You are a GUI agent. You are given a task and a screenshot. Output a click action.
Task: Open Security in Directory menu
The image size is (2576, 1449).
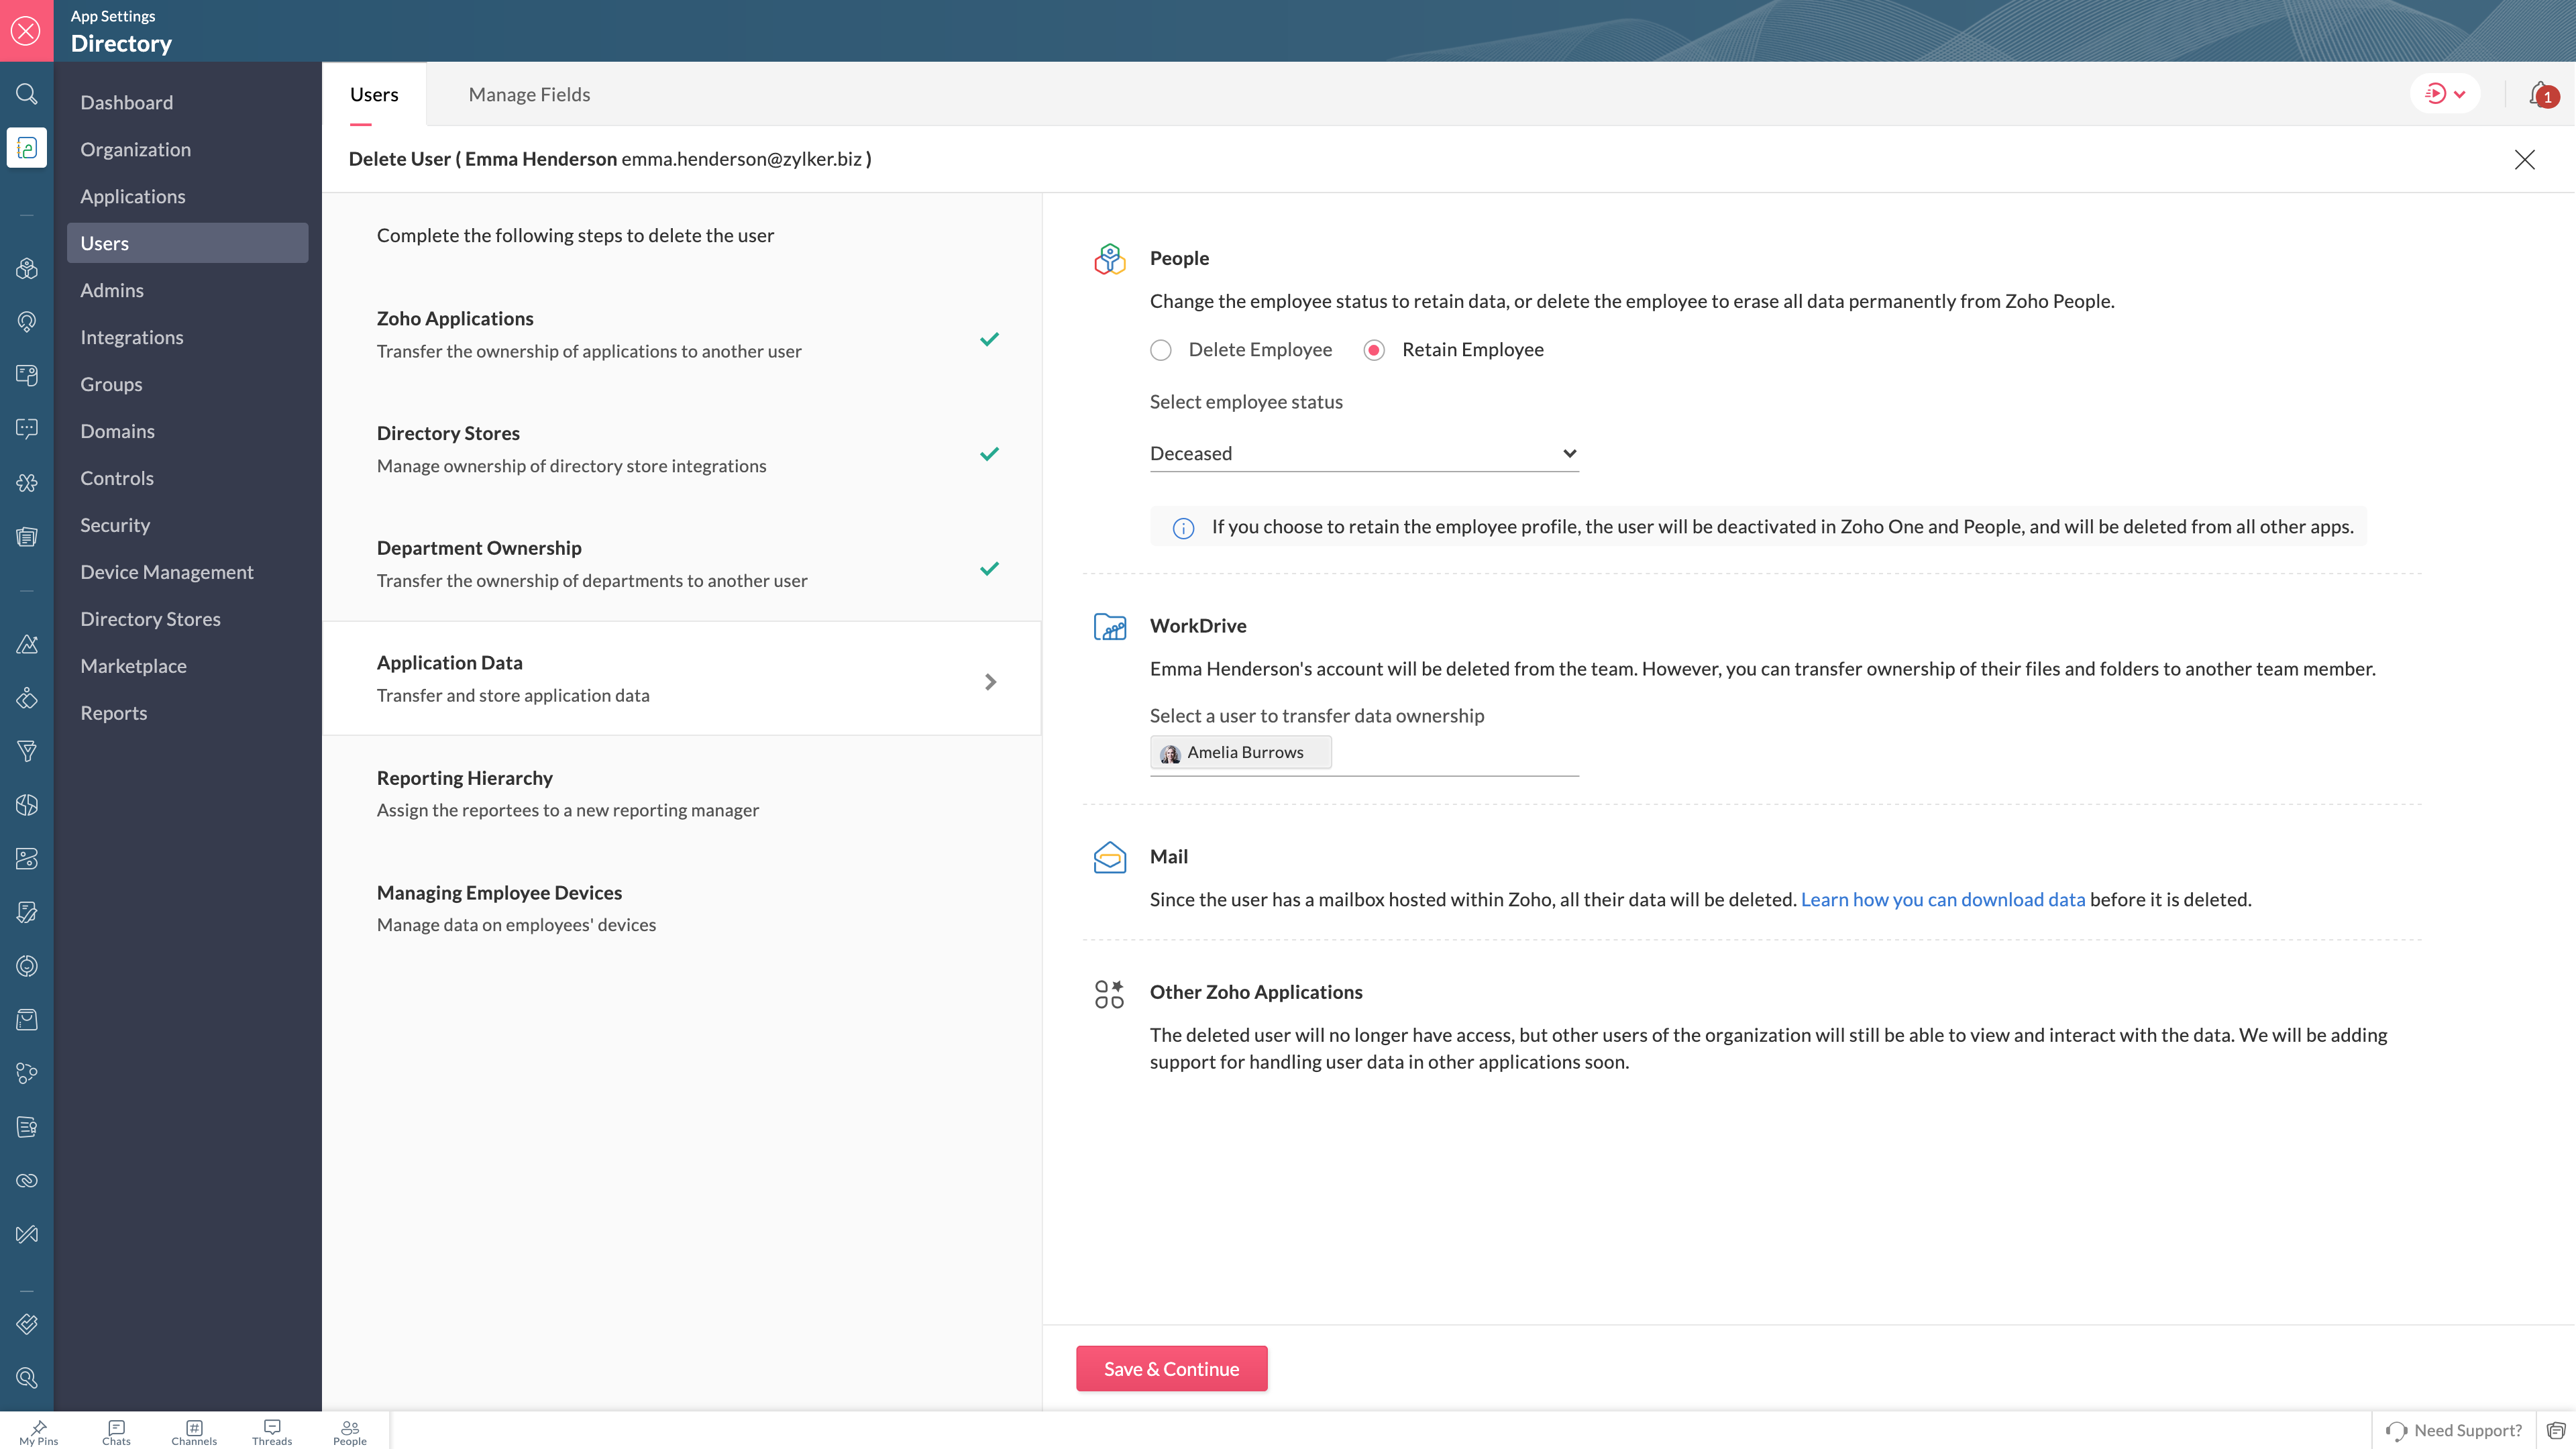coord(115,525)
